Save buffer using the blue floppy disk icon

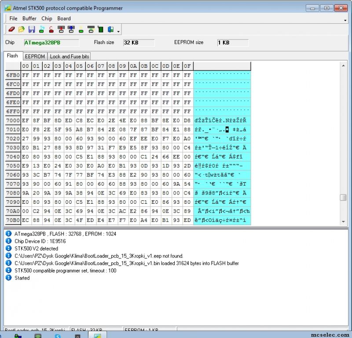click(x=31, y=29)
